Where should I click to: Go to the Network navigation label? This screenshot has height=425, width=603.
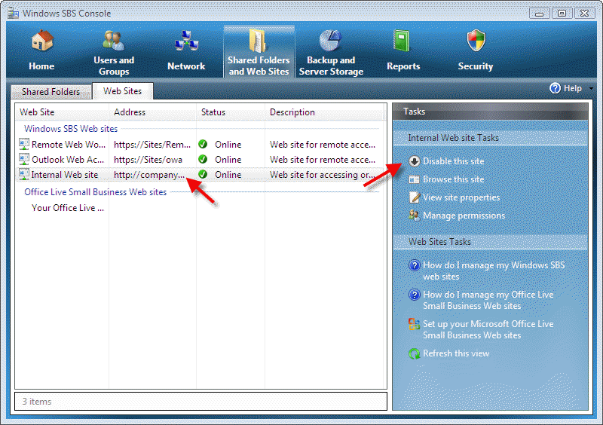click(x=186, y=66)
